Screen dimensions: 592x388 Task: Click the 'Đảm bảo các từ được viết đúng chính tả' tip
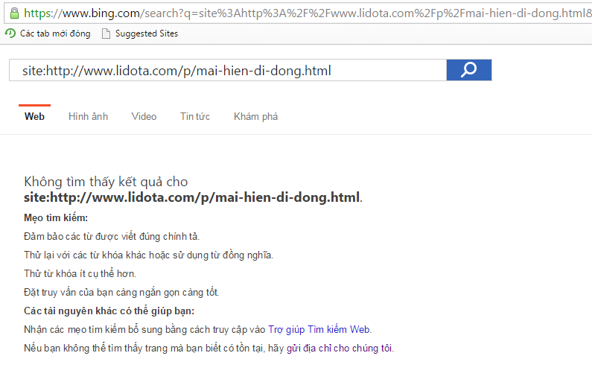tap(112, 237)
